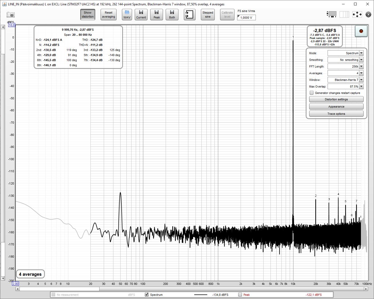This screenshot has height=299, width=374.
Task: Click the four-way arrows move icon
Action: coord(357,14)
